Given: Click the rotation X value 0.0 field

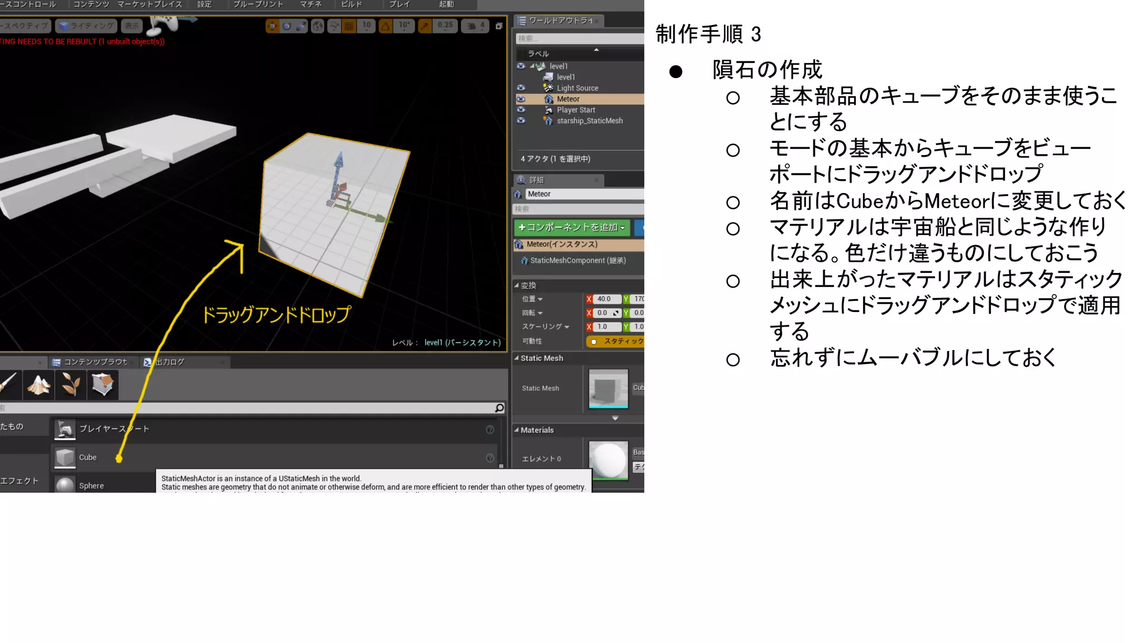Looking at the screenshot, I should click(607, 313).
